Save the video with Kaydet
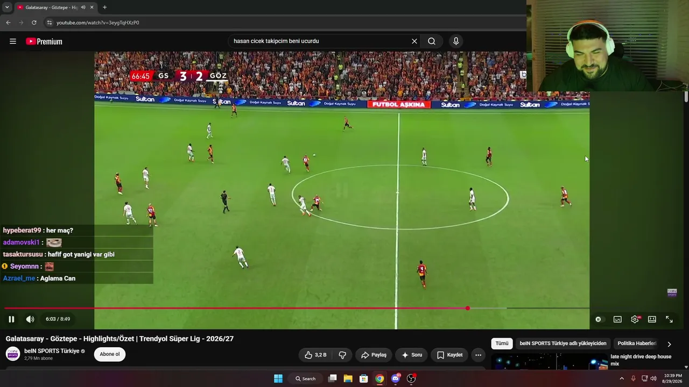 pos(449,355)
